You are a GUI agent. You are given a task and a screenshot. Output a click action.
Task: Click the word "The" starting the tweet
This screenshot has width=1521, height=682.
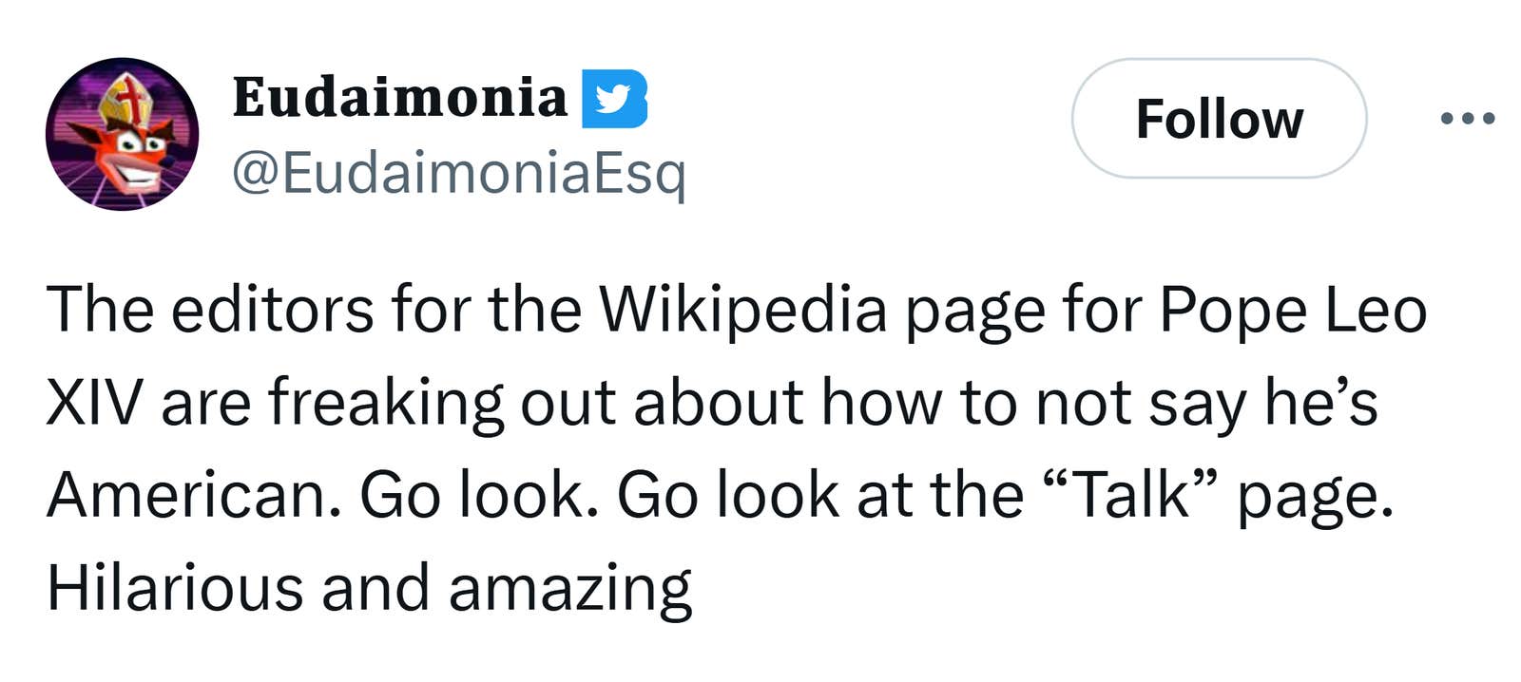100,311
